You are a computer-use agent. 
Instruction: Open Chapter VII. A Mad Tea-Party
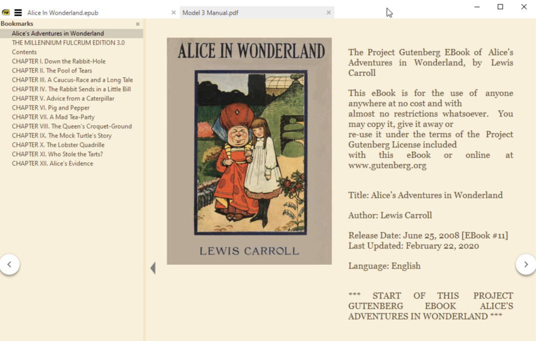click(x=53, y=117)
